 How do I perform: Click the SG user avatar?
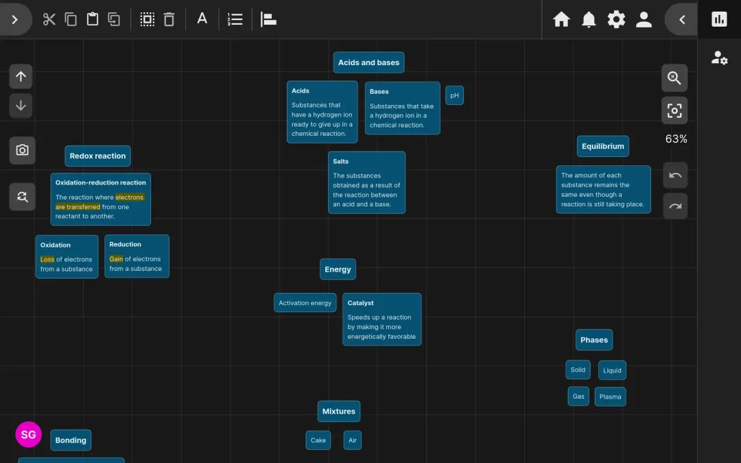click(28, 435)
